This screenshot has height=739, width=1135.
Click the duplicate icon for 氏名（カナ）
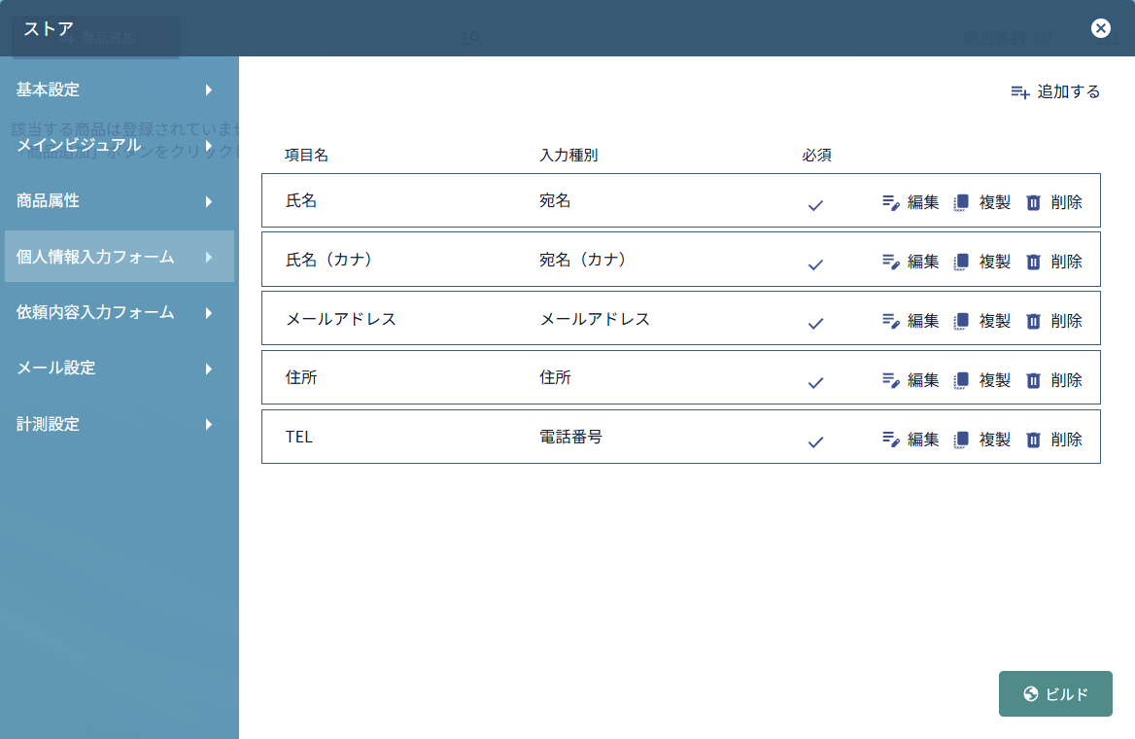pos(961,263)
